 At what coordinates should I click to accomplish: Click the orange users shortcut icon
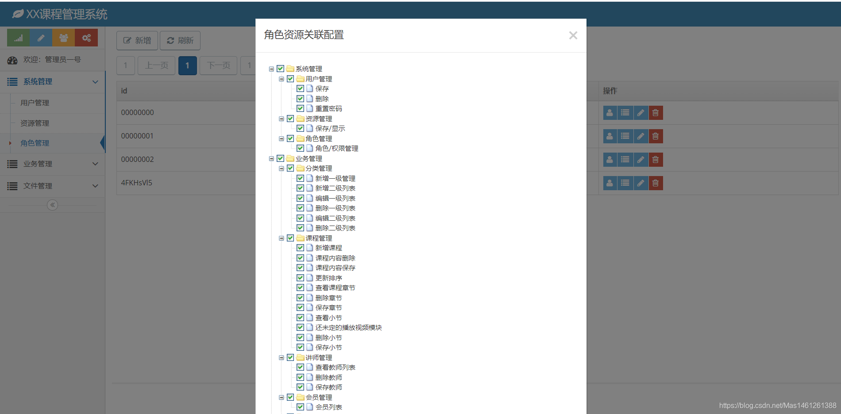(x=64, y=38)
